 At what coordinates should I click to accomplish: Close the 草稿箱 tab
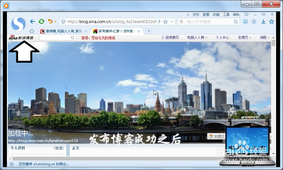tap(86, 31)
